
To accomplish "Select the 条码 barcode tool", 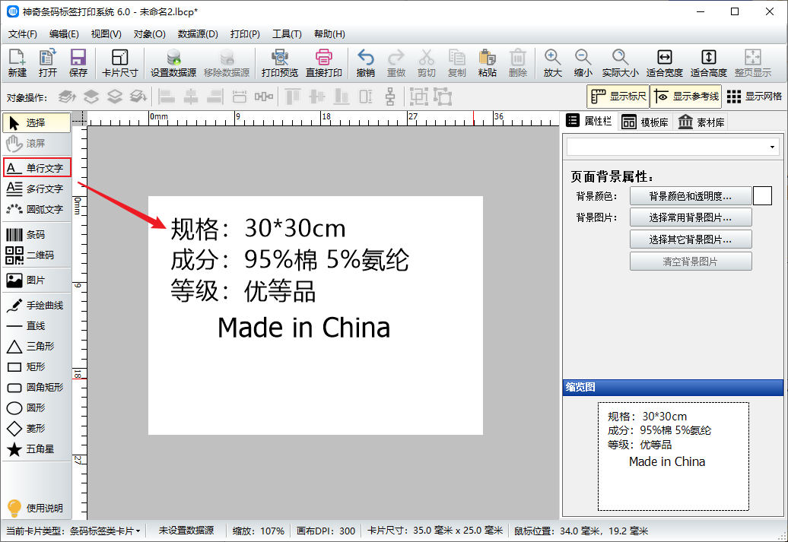I will point(37,235).
